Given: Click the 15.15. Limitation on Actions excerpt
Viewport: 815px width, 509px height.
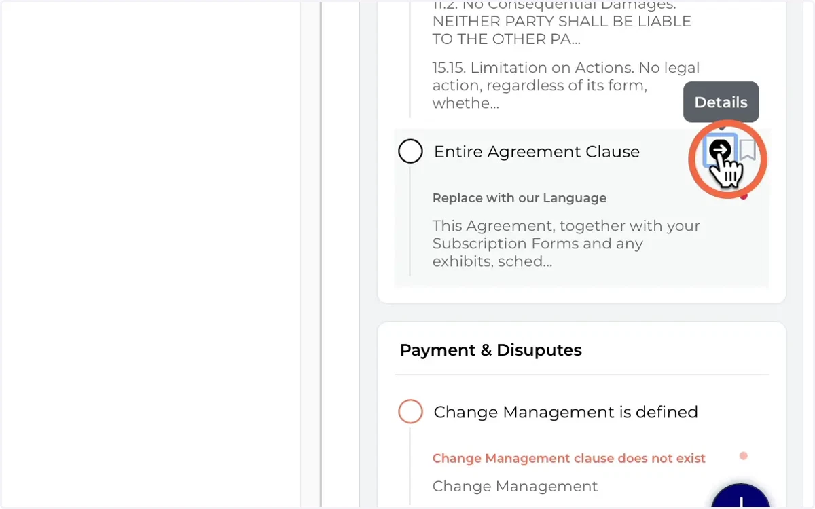Looking at the screenshot, I should click(x=566, y=86).
